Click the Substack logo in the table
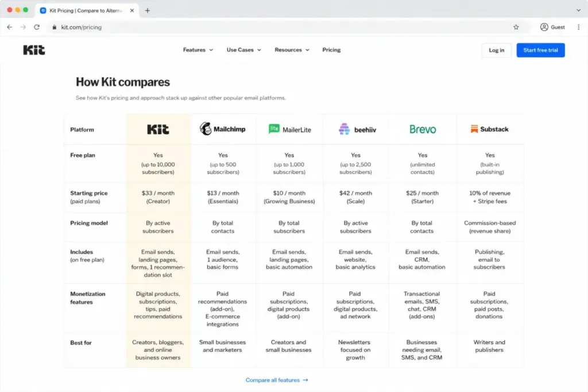Viewport: 588px width, 392px height. pyautogui.click(x=489, y=129)
